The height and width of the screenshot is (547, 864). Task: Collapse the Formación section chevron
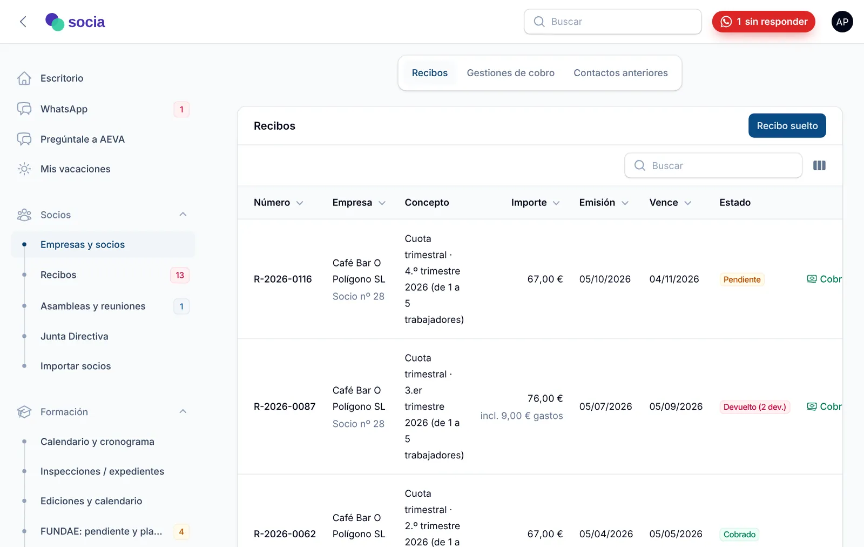tap(183, 411)
